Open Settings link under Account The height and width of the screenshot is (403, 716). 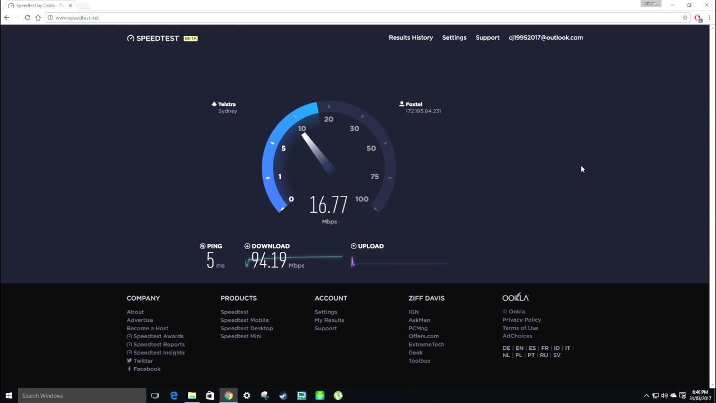click(326, 312)
